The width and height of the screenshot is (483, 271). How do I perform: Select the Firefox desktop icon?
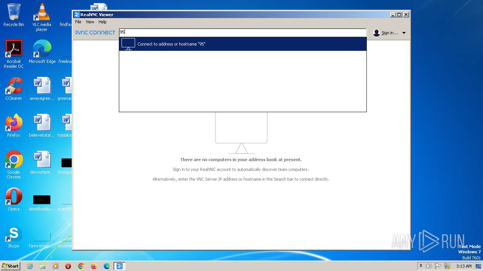tap(14, 126)
